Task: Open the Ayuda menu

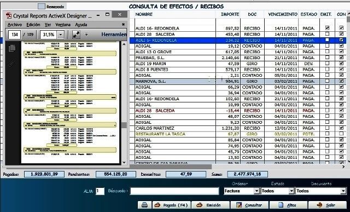Action: pyautogui.click(x=81, y=25)
